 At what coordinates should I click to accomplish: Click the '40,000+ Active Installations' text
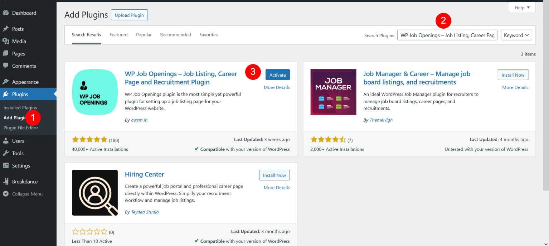coord(100,149)
